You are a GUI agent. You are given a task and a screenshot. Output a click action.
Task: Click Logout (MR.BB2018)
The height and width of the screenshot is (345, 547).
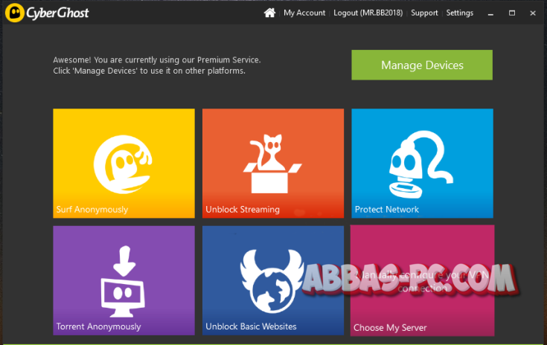(368, 13)
